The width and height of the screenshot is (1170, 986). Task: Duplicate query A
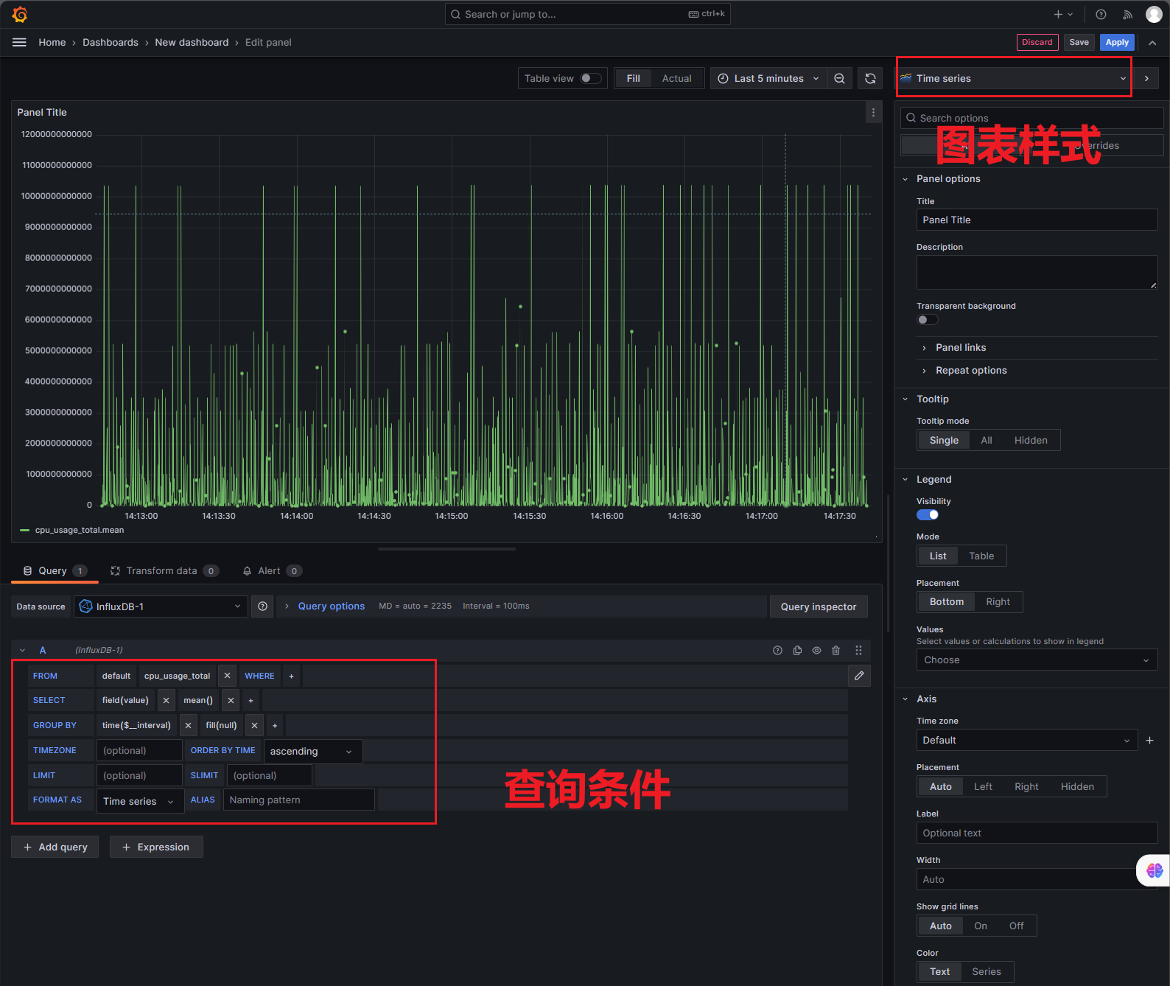click(x=797, y=650)
